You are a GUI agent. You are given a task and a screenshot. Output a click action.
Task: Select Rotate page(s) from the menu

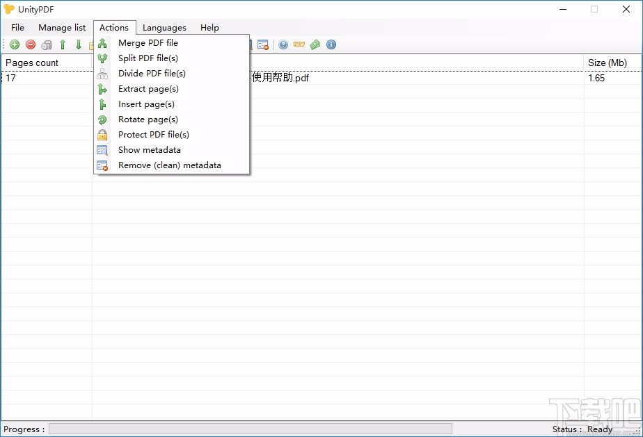click(x=148, y=119)
